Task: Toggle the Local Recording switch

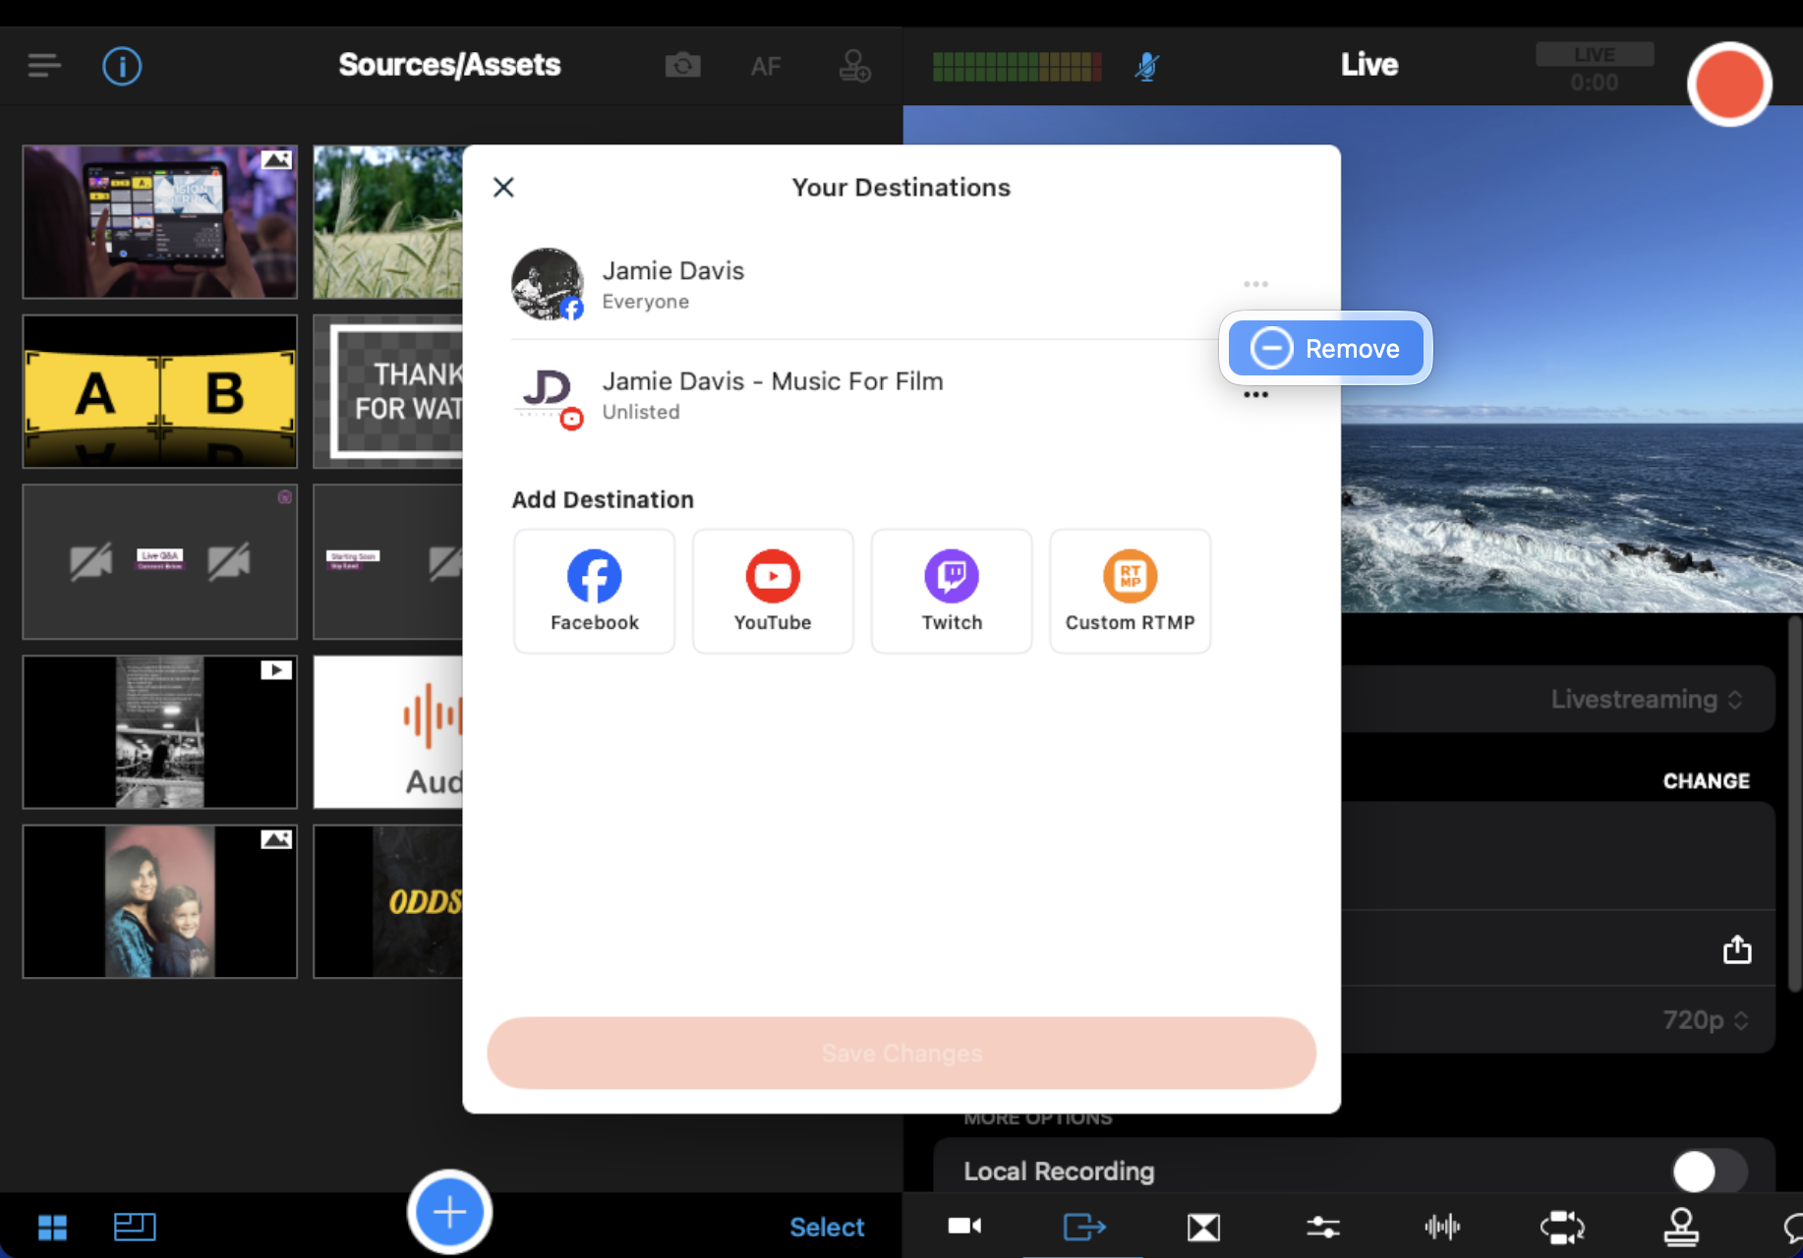Action: pos(1709,1172)
